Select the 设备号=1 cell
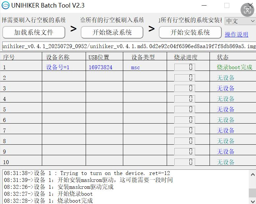The width and height of the screenshot is (256, 204). tap(58, 67)
